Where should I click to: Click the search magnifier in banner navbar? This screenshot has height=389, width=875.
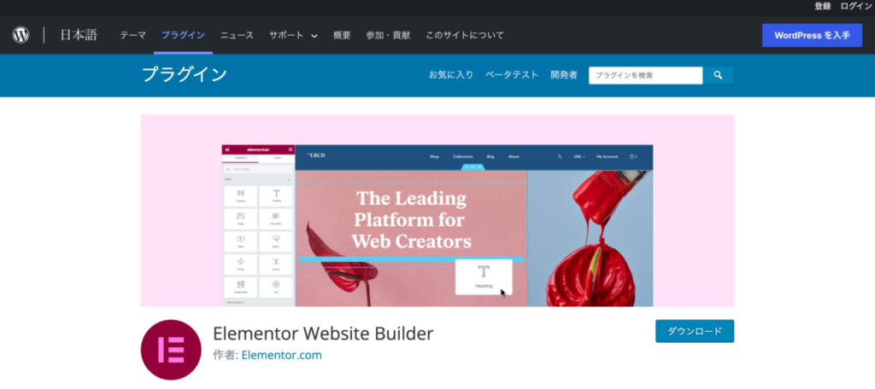point(560,157)
